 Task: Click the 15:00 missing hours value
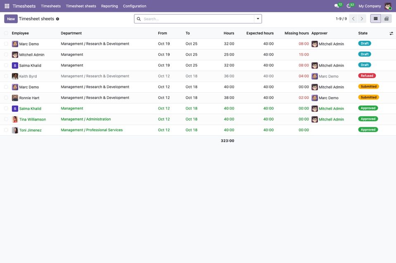coord(304,55)
